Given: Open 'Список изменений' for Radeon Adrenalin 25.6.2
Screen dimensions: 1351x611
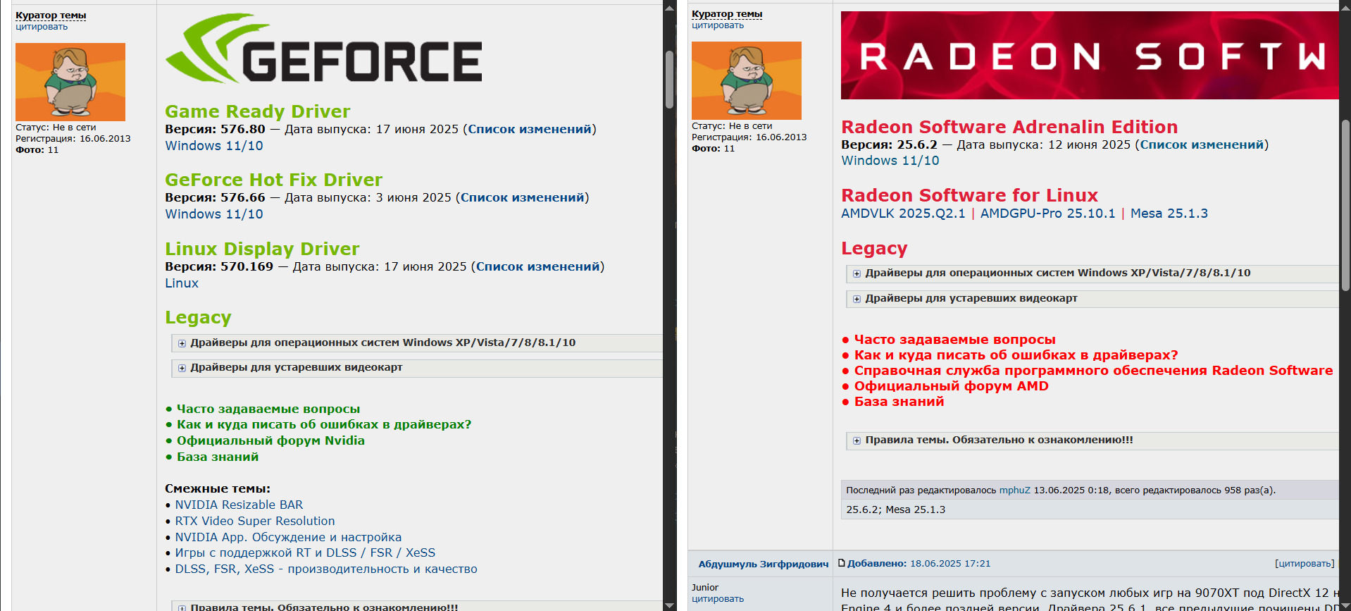Looking at the screenshot, I should point(1202,144).
